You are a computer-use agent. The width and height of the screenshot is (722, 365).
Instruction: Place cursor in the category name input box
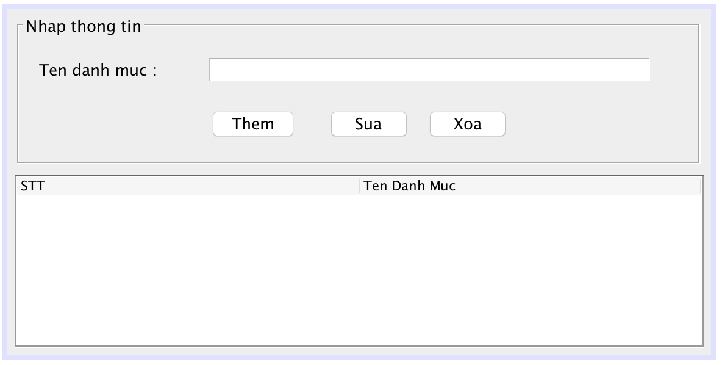[429, 70]
